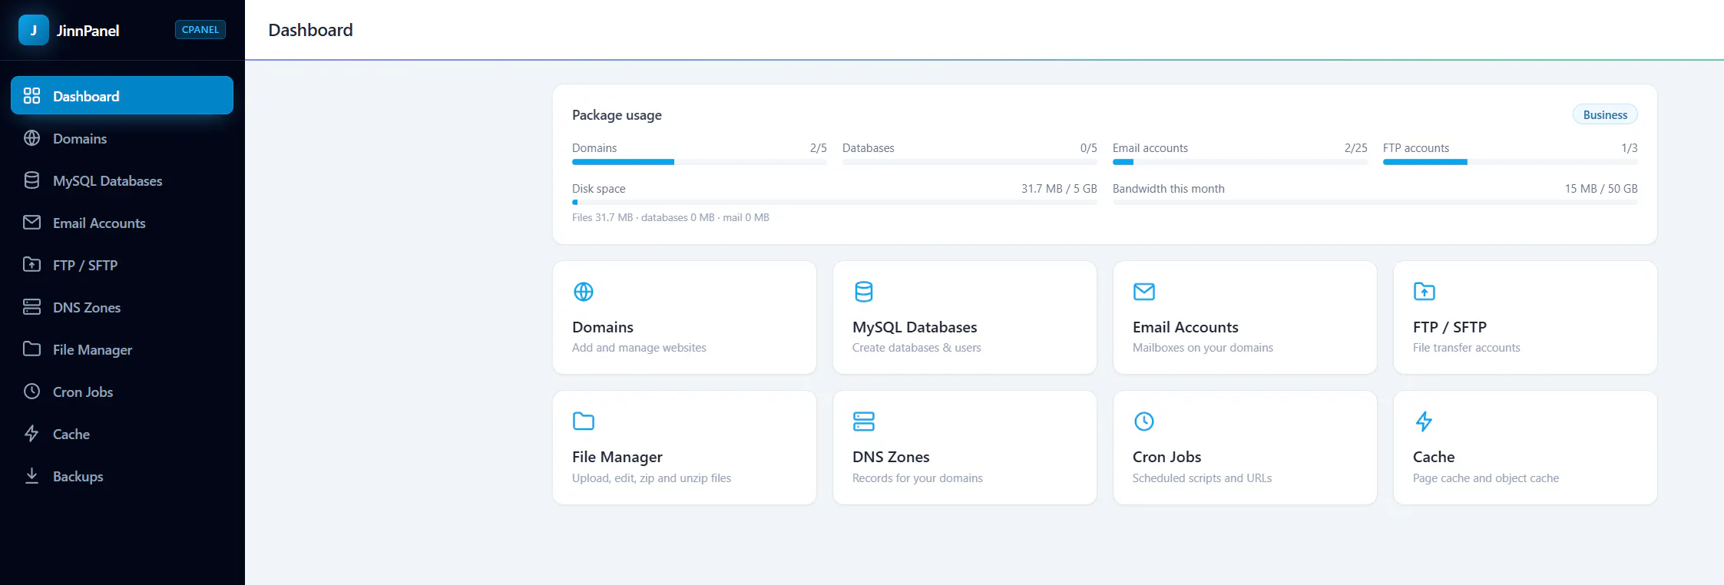
Task: Click the FTP accounts usage progress bar
Action: click(1511, 162)
